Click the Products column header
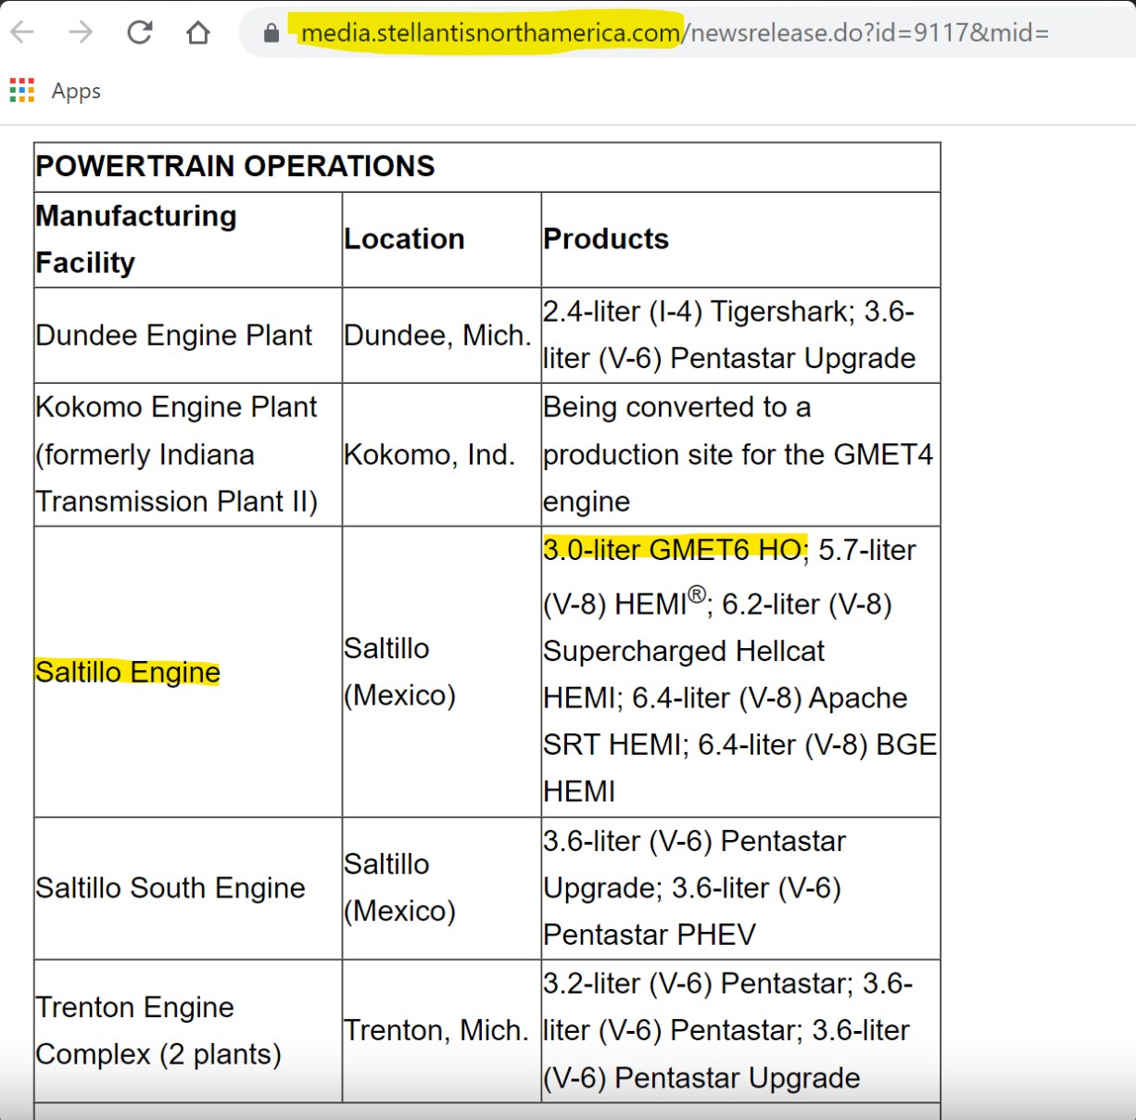Screen dimensions: 1136x1120 (x=606, y=238)
